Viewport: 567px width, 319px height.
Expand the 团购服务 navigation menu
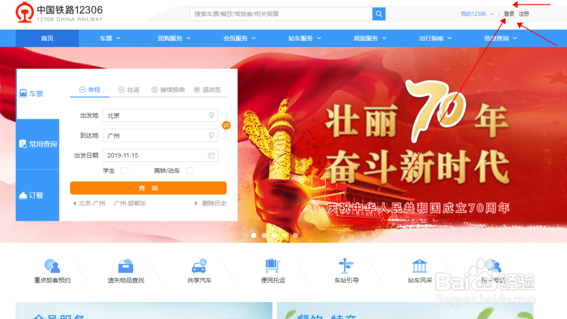point(174,39)
